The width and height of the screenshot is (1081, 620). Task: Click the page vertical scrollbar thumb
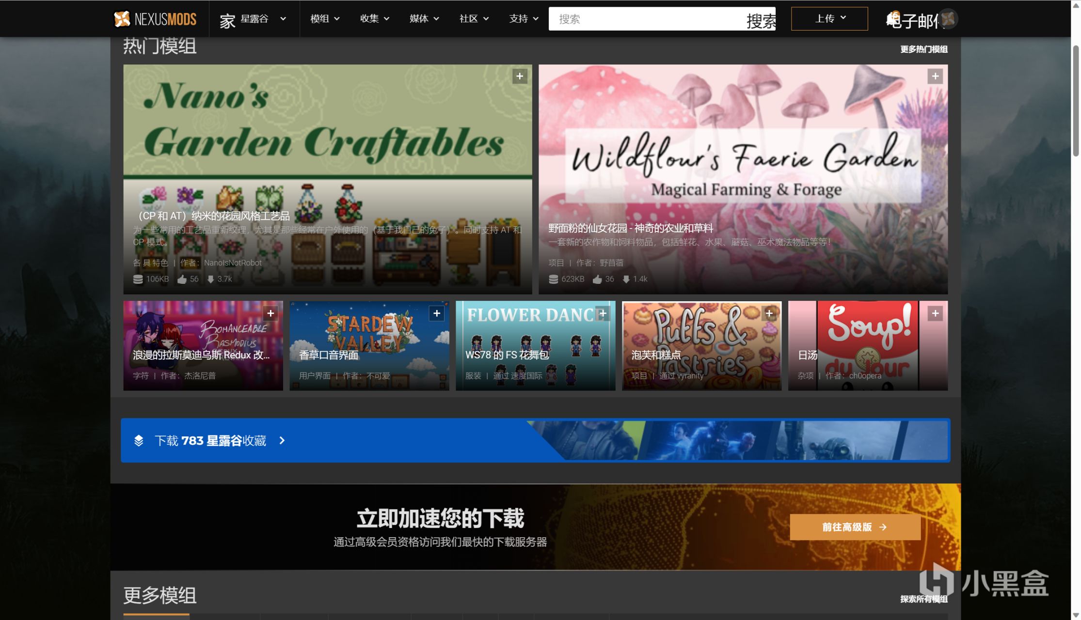point(1076,101)
